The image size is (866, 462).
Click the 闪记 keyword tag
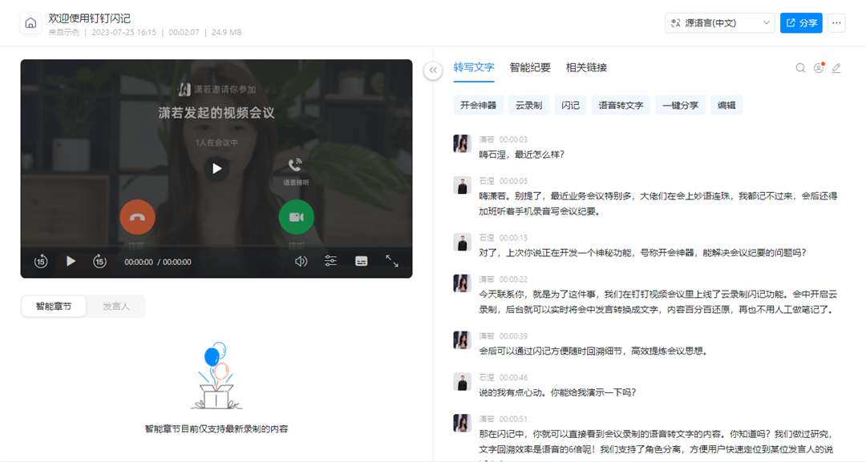[x=571, y=106]
